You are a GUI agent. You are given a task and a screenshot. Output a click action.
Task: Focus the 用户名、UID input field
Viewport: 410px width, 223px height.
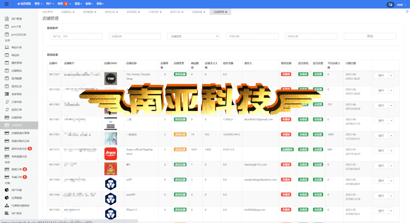[76, 36]
